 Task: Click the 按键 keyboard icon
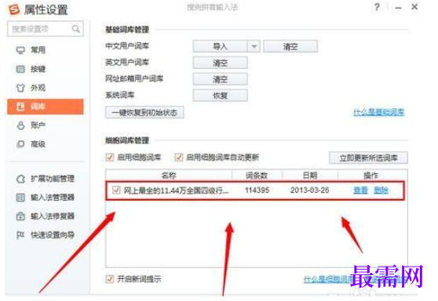[x=20, y=69]
